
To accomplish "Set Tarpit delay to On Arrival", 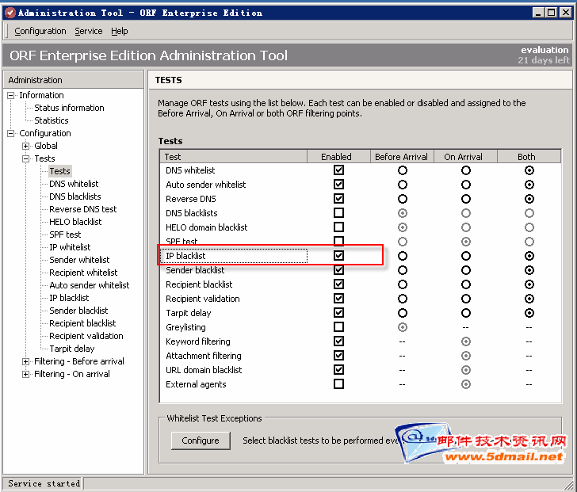I will [x=466, y=313].
